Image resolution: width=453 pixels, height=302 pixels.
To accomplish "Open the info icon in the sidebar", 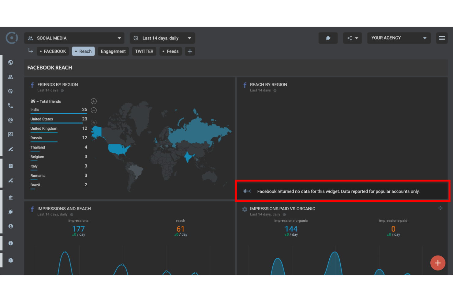I will point(11,243).
